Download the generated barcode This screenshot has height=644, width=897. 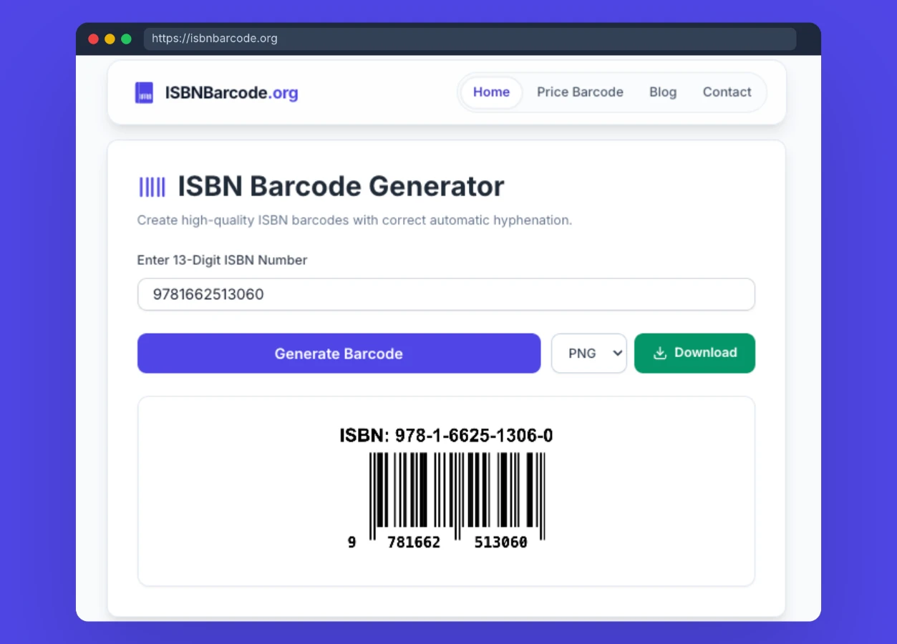tap(694, 353)
